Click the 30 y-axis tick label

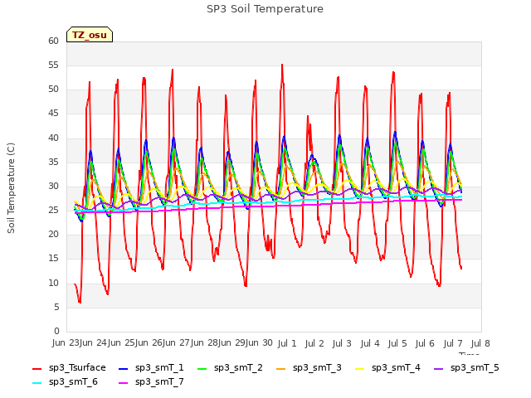coord(53,186)
